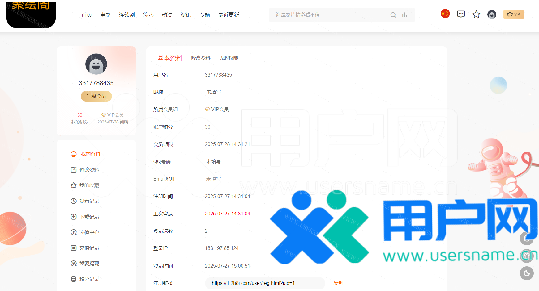Click the 升级会员 upgrade button
The width and height of the screenshot is (539, 291).
point(96,96)
